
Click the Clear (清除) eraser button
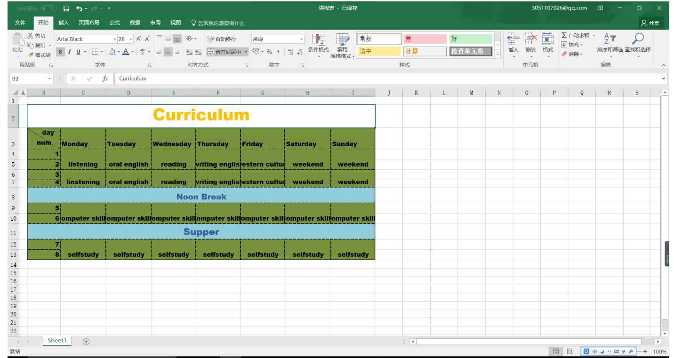571,54
